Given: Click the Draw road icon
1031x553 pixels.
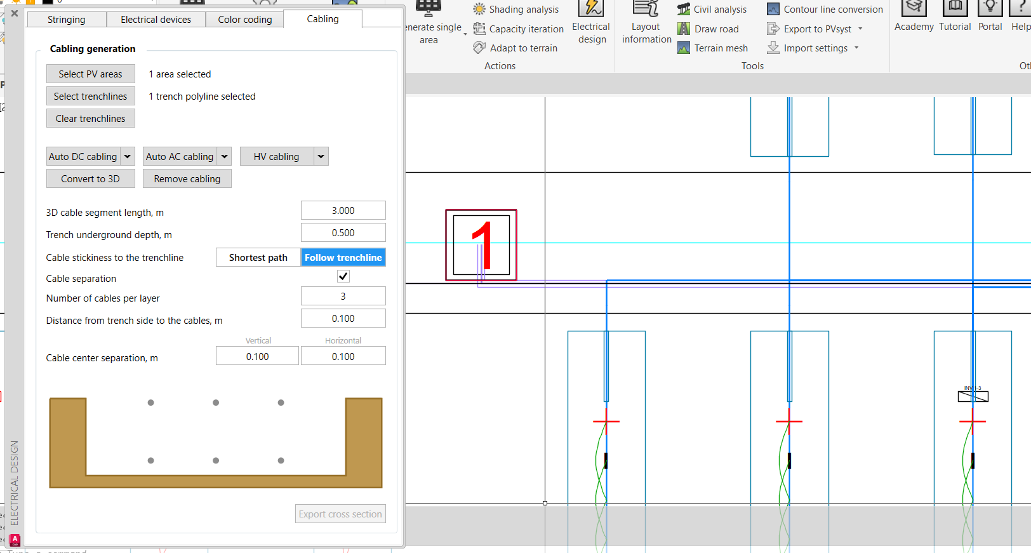Looking at the screenshot, I should tap(684, 29).
